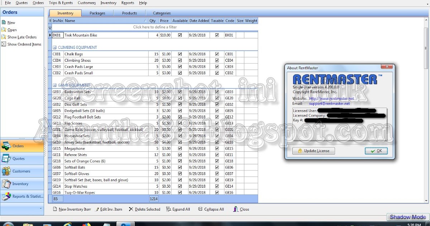Select the Tug-O-War Ropes row
This screenshot has width=430, height=226.
tap(155, 193)
